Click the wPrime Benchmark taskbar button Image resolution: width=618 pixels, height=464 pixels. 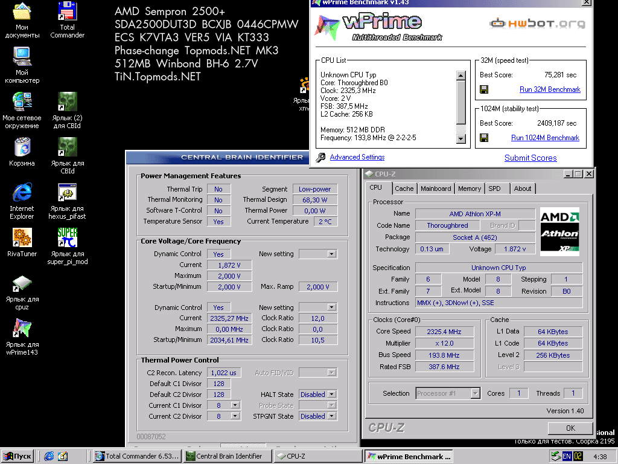[x=409, y=456]
